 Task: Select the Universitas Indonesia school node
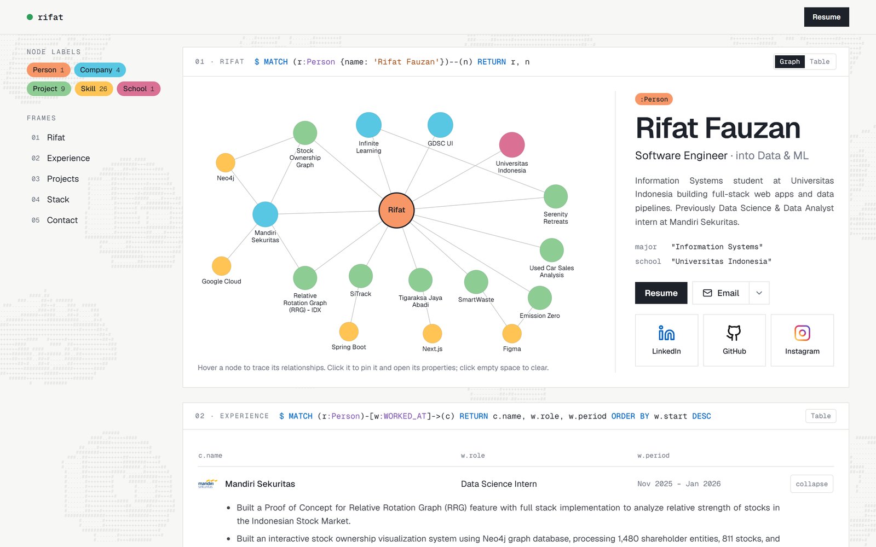tap(512, 145)
